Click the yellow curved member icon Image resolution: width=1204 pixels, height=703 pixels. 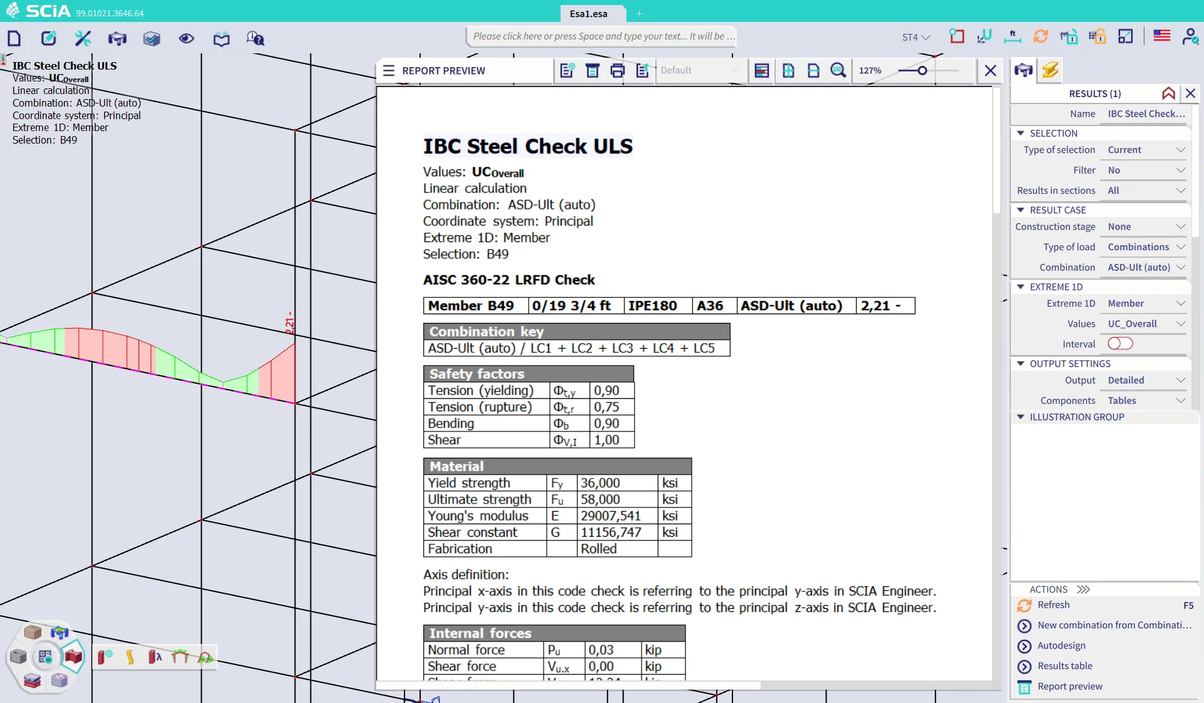(x=130, y=657)
